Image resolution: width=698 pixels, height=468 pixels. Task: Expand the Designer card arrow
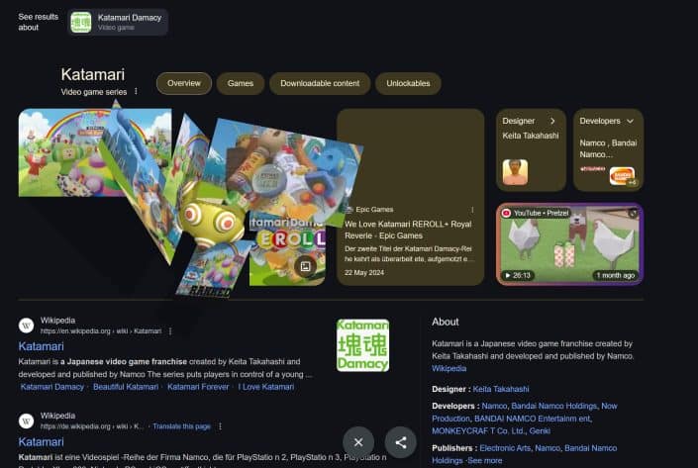[x=552, y=121]
